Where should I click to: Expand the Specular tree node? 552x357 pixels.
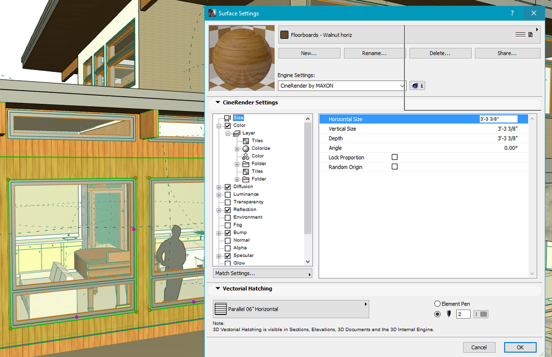tap(219, 256)
